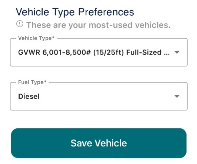Image resolution: width=197 pixels, height=164 pixels.
Task: Click the Vehicle Type Preferences heading
Action: 75,12
